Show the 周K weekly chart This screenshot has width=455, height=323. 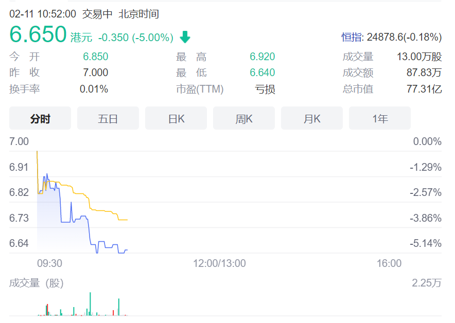point(244,118)
